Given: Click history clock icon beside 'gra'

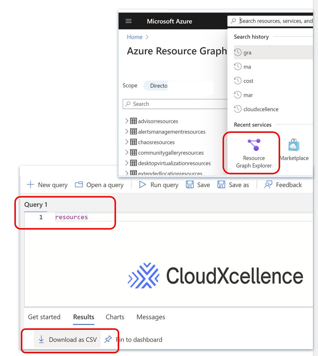Looking at the screenshot, I should [238, 53].
